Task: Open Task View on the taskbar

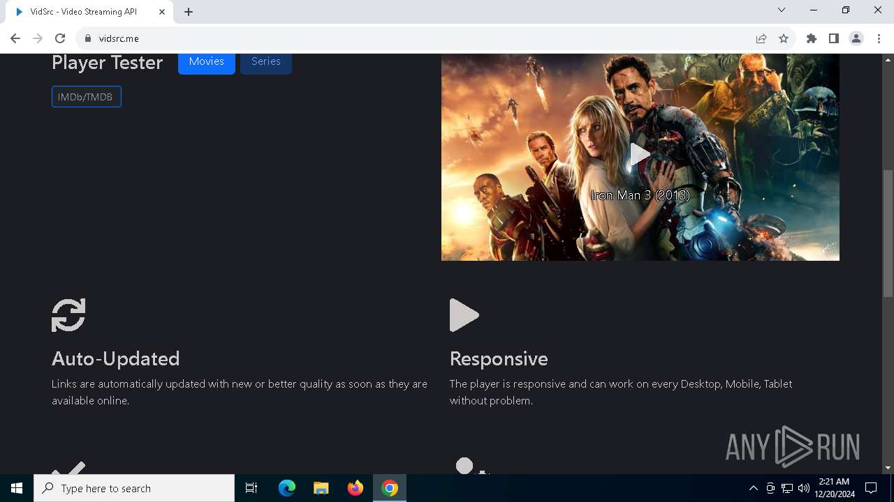Action: [251, 488]
